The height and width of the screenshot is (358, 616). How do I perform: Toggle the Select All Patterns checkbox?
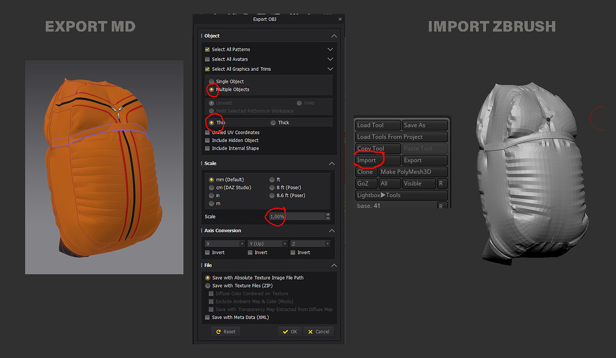pos(207,50)
